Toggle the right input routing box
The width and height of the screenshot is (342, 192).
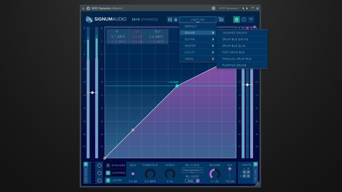pos(248,172)
